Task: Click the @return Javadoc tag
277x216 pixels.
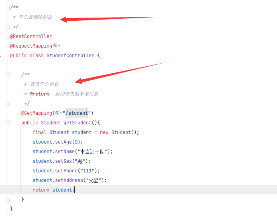Action: [x=39, y=94]
